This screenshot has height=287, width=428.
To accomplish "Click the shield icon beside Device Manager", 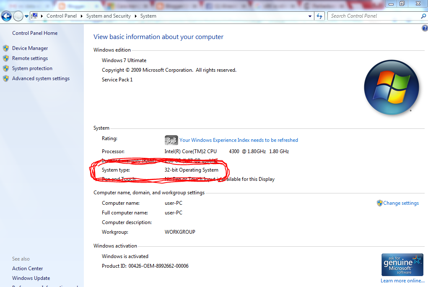I will click(5, 48).
